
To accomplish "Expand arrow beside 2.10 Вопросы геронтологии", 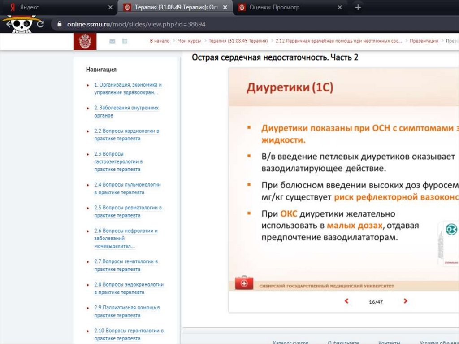I will tap(88, 331).
